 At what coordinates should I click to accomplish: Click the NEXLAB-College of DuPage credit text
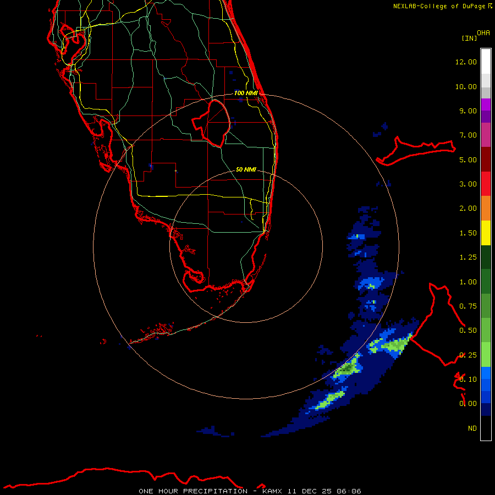(x=439, y=6)
